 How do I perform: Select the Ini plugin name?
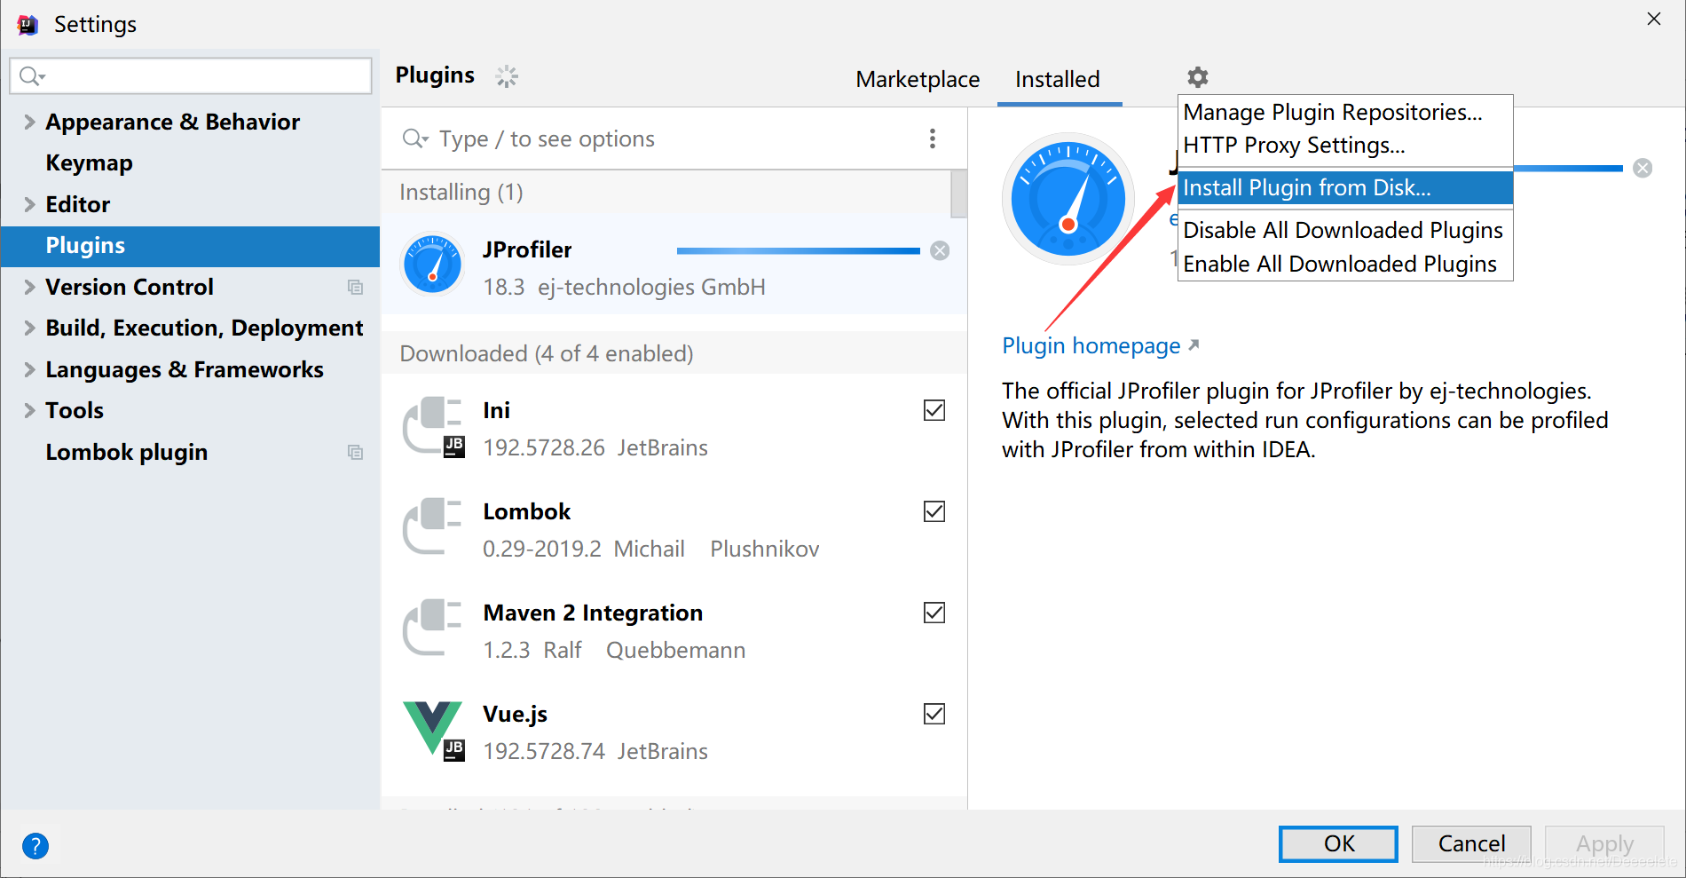point(496,410)
